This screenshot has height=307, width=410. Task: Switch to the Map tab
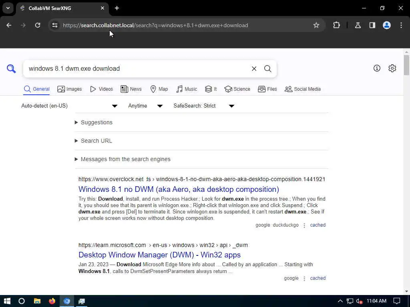click(x=159, y=89)
